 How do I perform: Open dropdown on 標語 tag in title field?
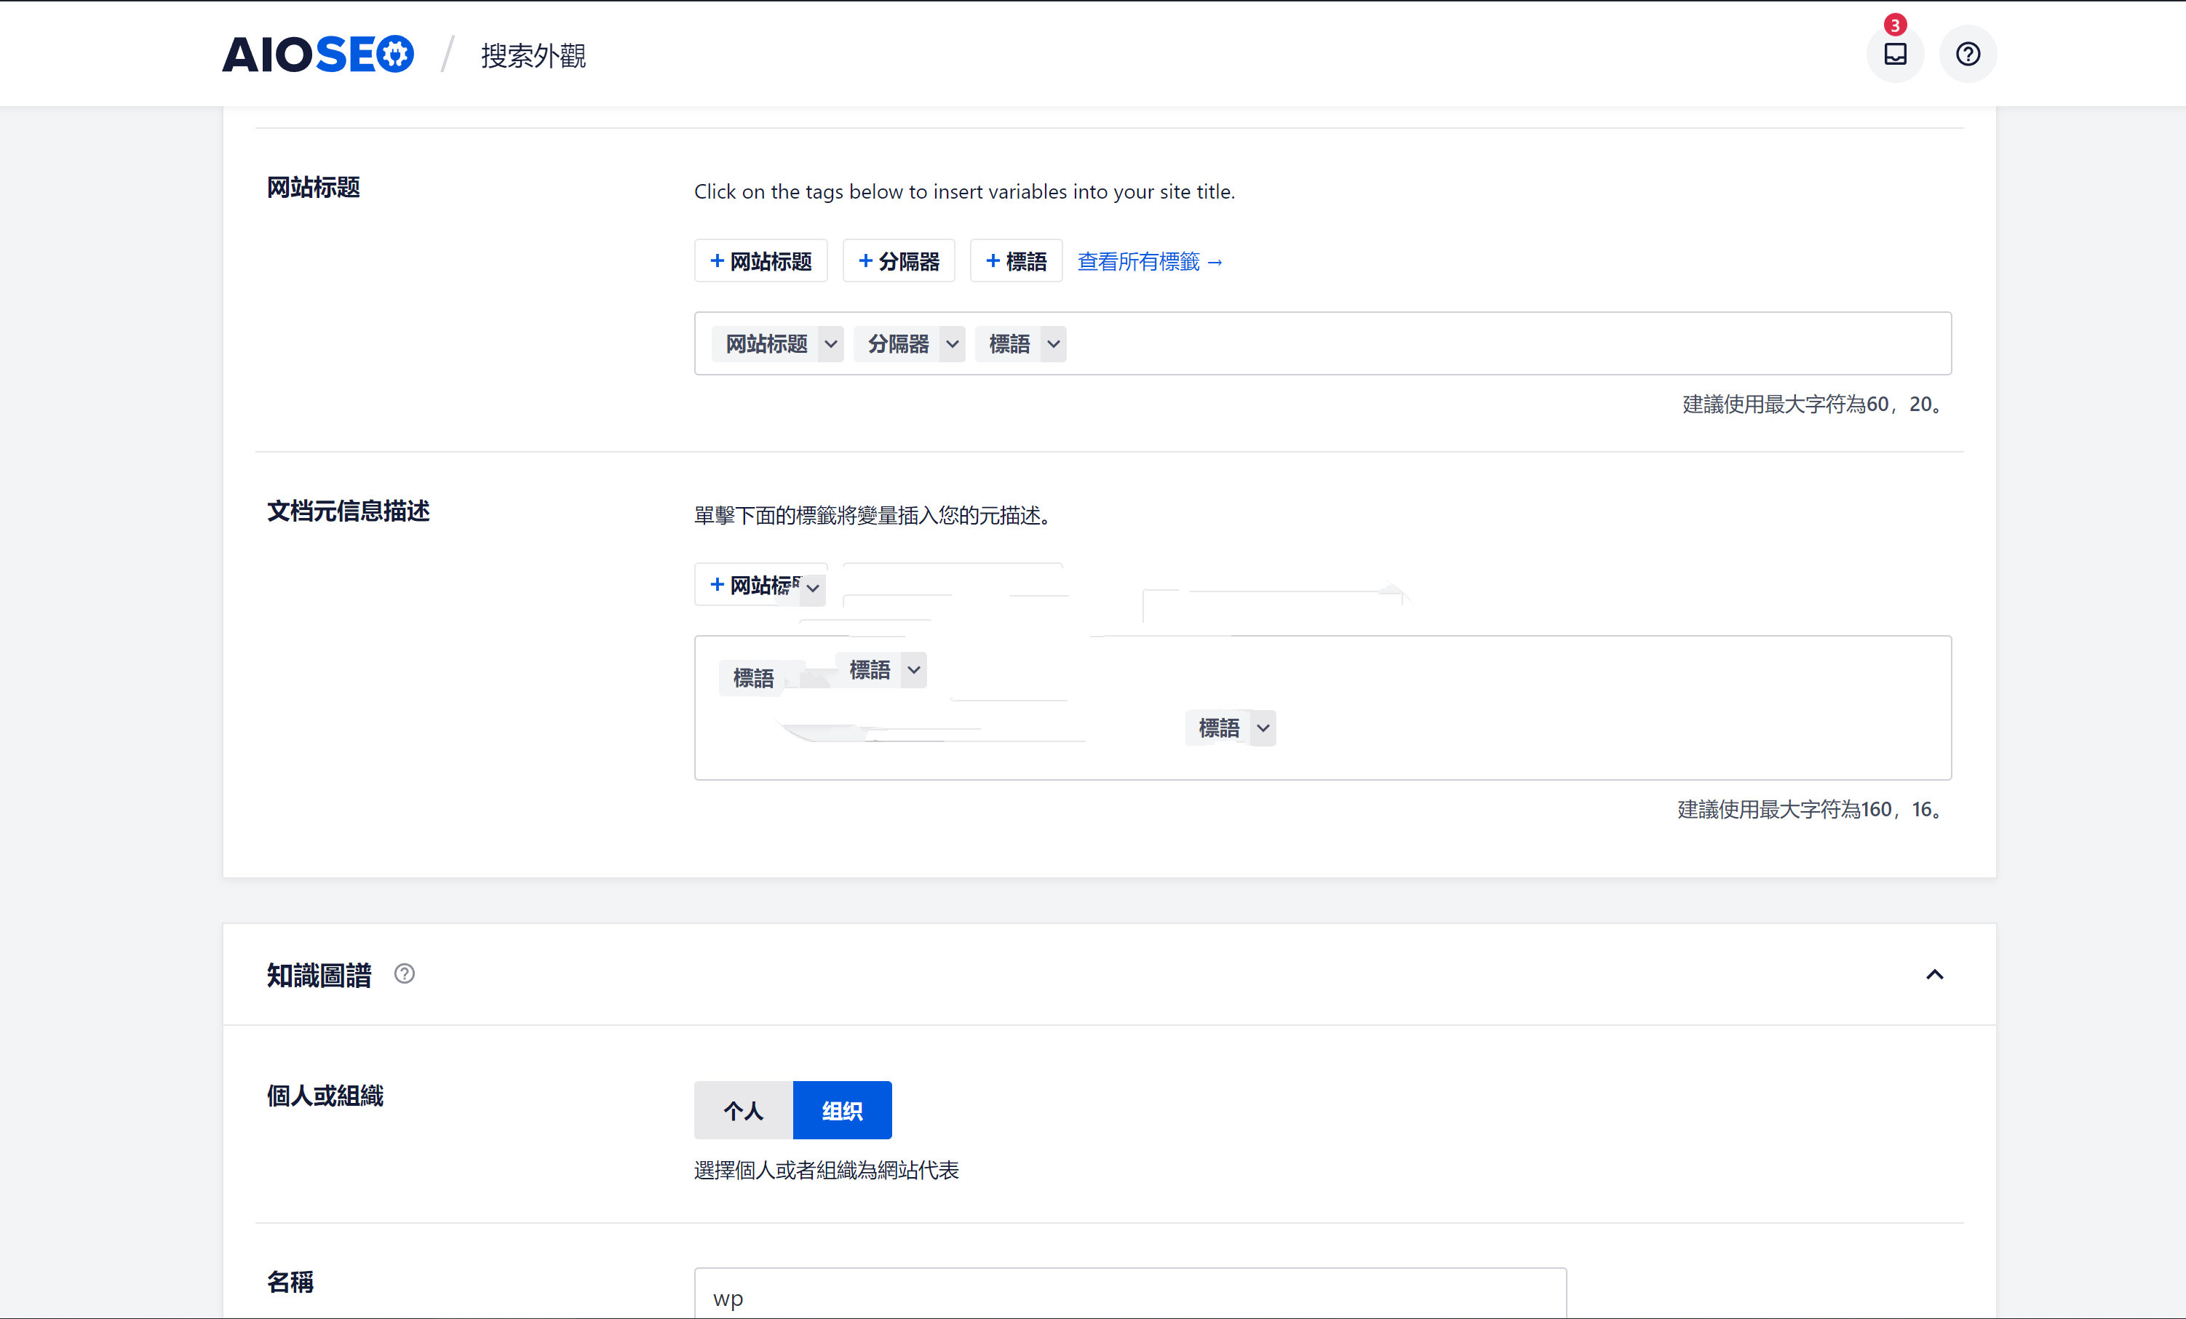point(1052,344)
